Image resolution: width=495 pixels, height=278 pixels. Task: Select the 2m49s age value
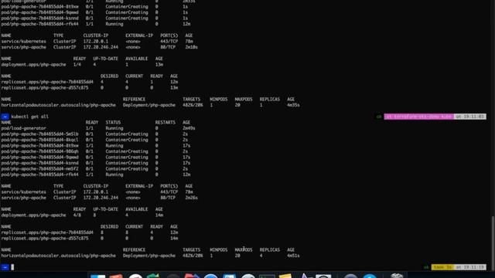point(189,128)
